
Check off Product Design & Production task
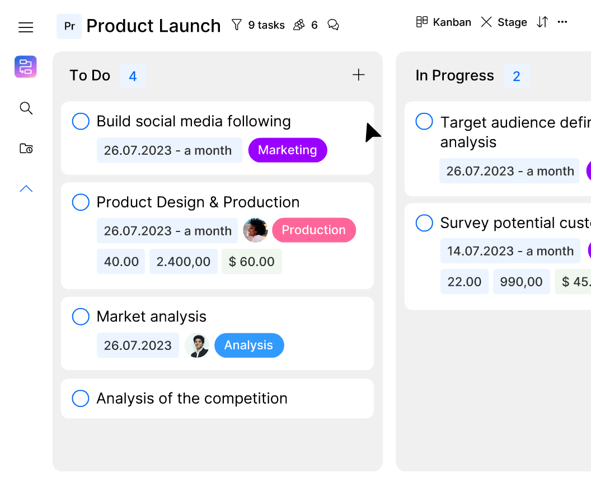[x=81, y=202]
